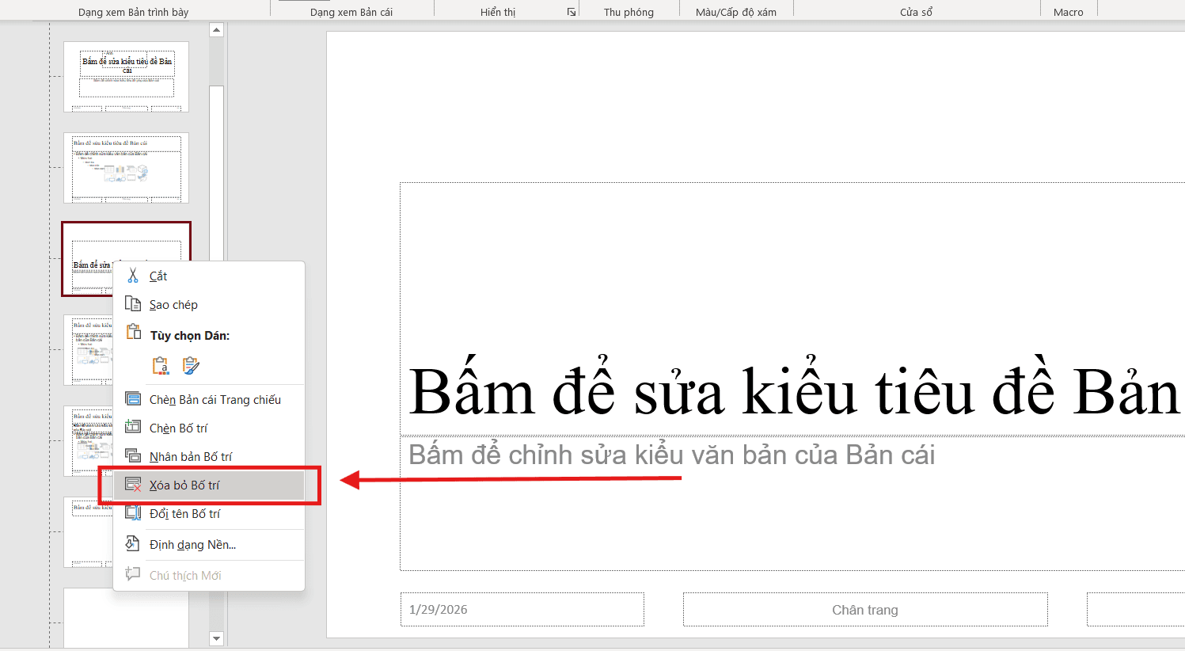Click the Thu phóng group label
Image resolution: width=1185 pixels, height=651 pixels.
[629, 11]
